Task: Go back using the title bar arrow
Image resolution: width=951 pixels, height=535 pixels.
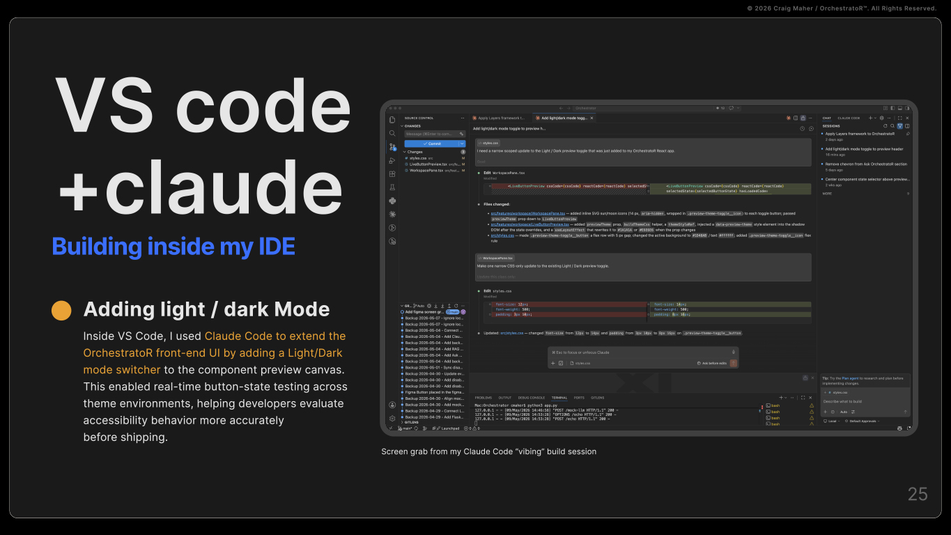Action: (561, 108)
